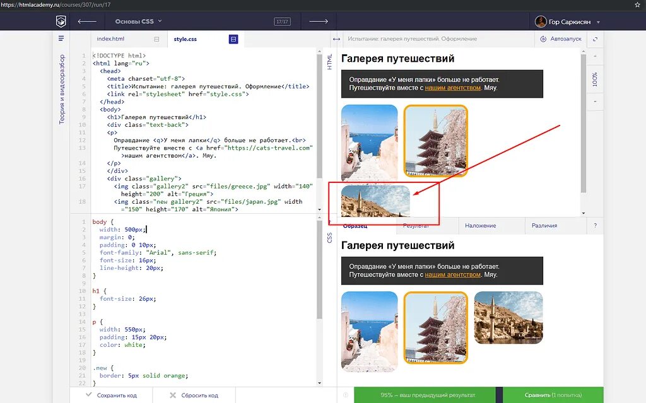Image resolution: width=646 pixels, height=403 pixels.
Task: Bookmark the page with star icon
Action: click(637, 5)
